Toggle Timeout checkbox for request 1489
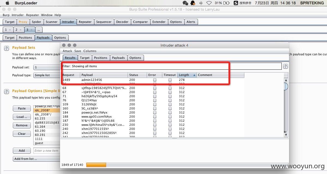Screen dimensions: 327x174 point(170,80)
